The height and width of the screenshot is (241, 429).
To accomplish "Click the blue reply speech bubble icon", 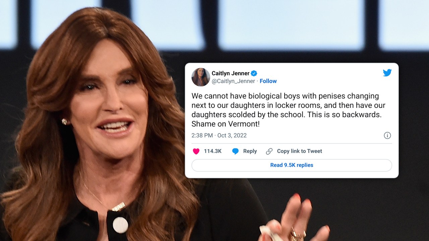I will (x=236, y=151).
